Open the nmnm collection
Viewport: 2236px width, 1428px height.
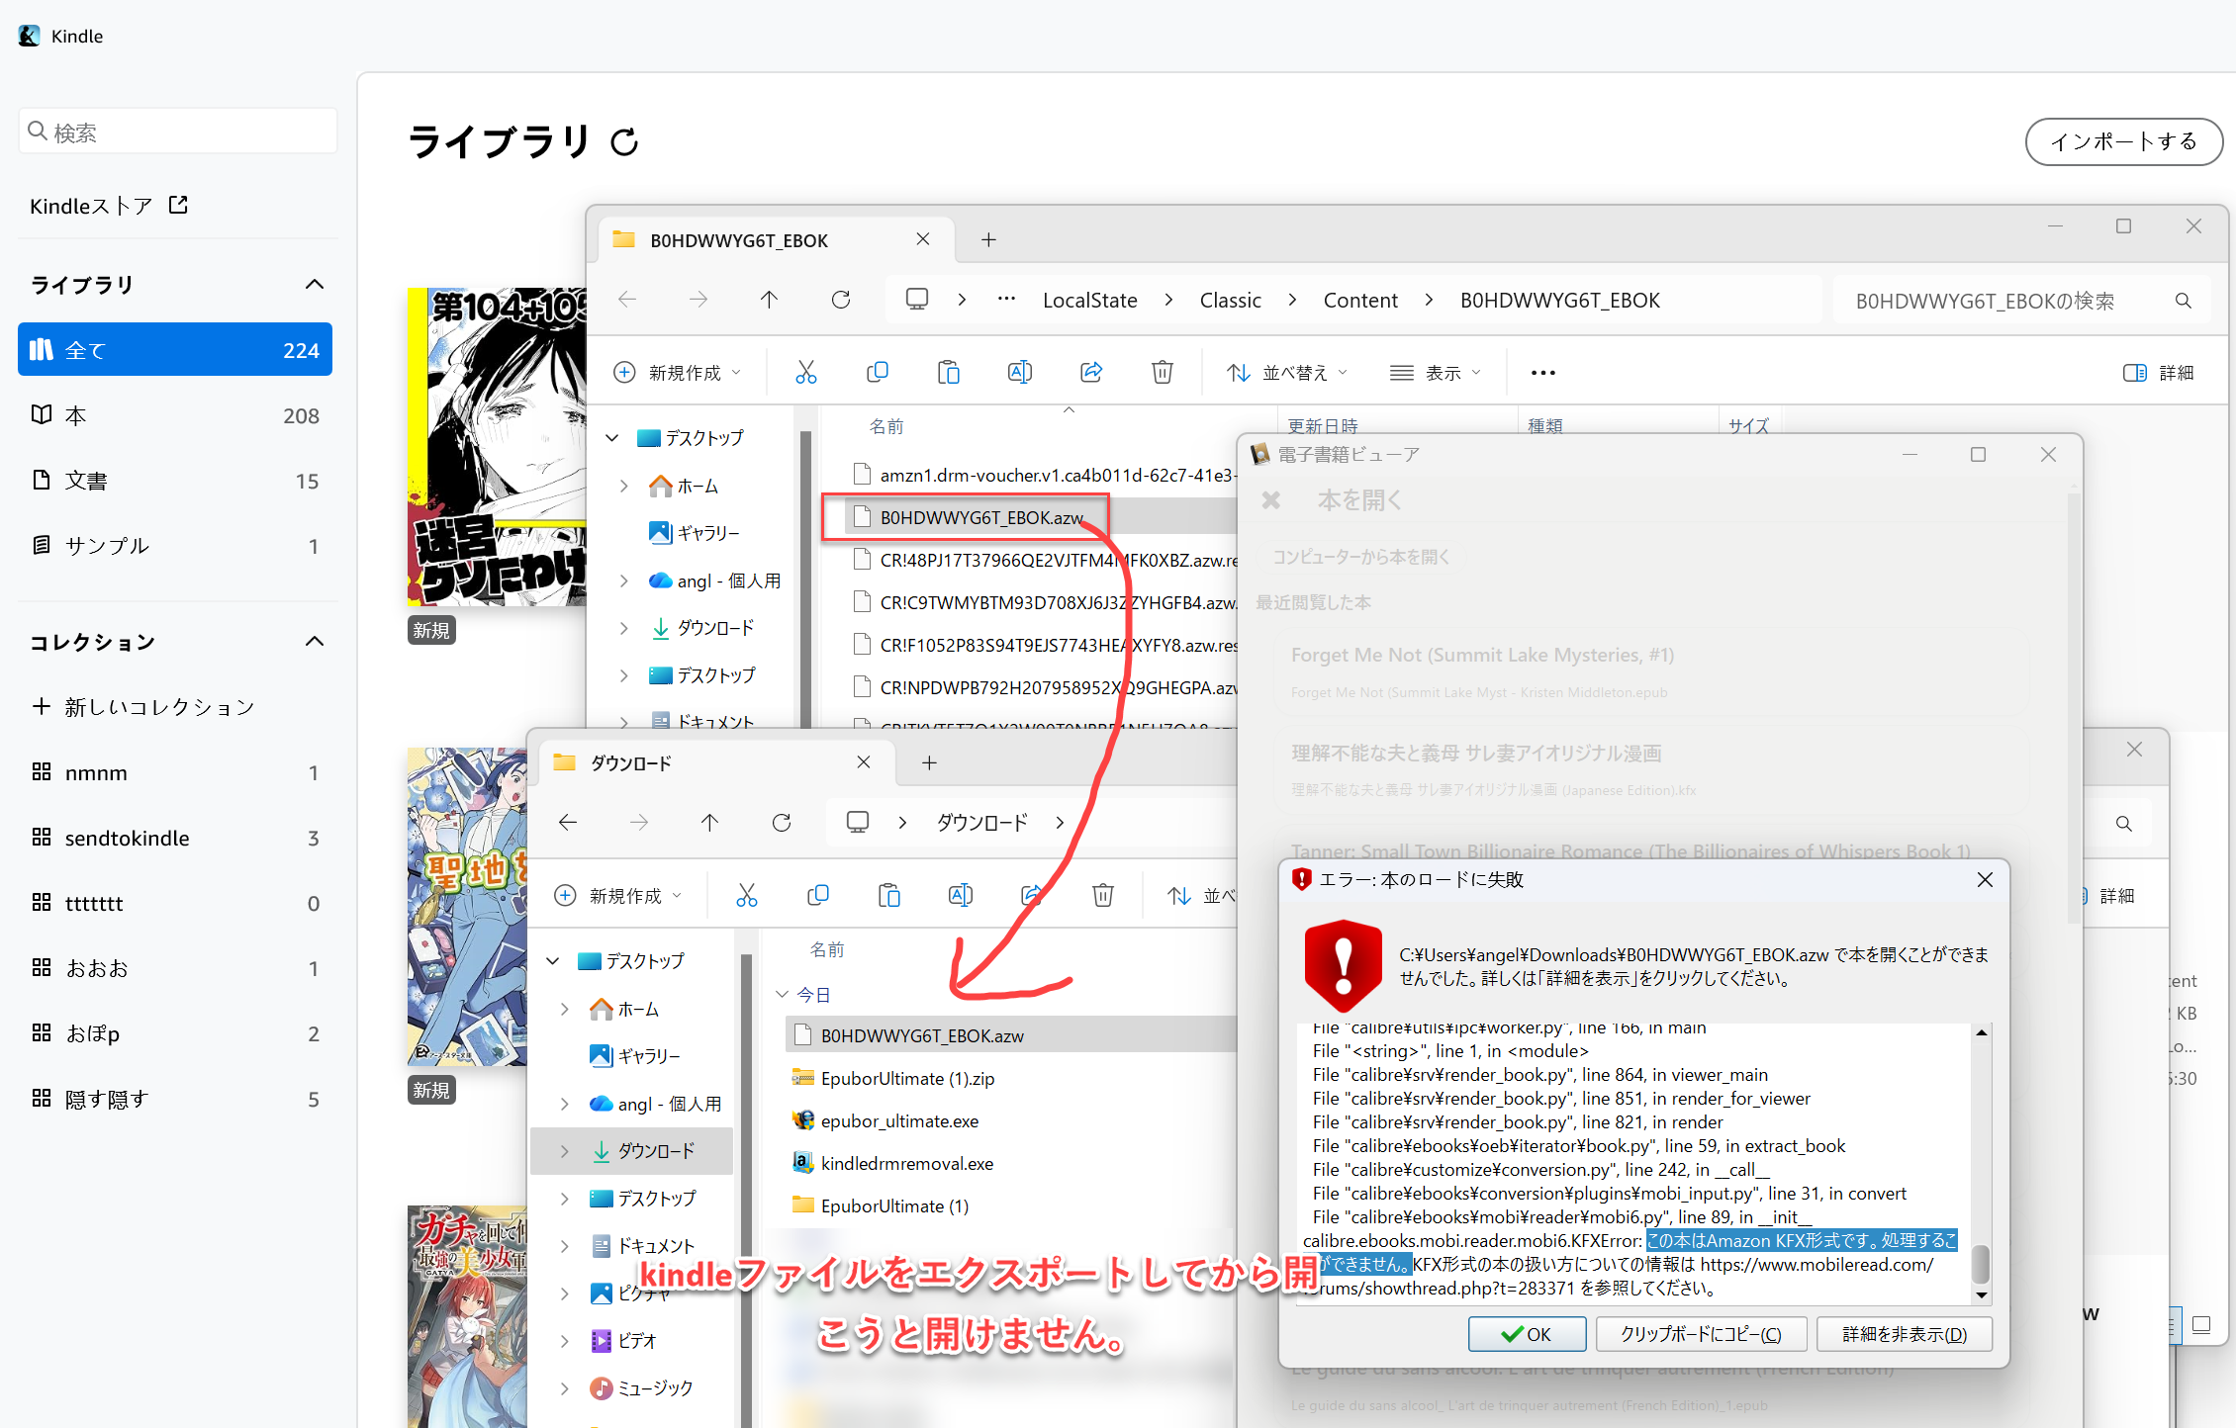click(x=175, y=772)
